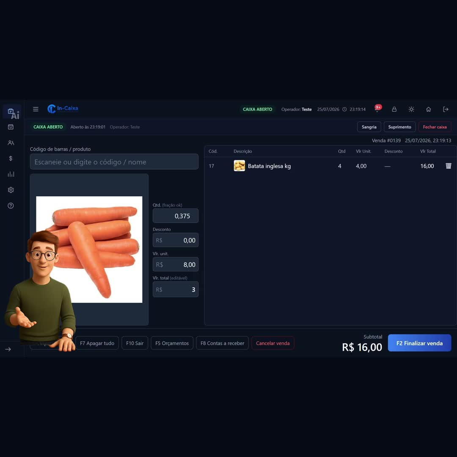Click the date 25/07/2026 in header
457x457 pixels.
pos(328,109)
